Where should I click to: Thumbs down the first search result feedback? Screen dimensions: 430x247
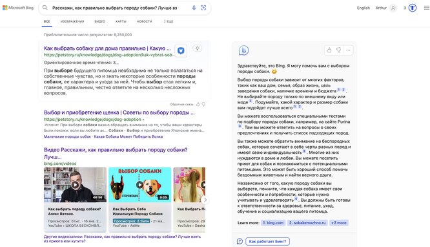[203, 104]
